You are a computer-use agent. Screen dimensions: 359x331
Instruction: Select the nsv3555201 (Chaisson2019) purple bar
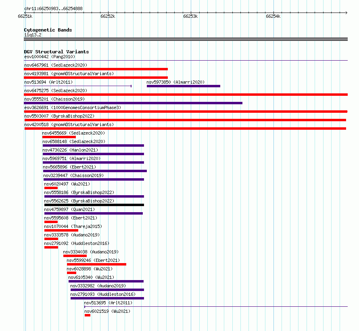click(133, 103)
